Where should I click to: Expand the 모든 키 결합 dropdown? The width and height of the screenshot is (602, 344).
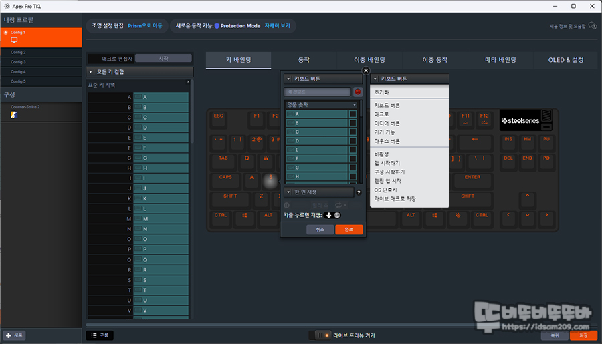point(140,72)
